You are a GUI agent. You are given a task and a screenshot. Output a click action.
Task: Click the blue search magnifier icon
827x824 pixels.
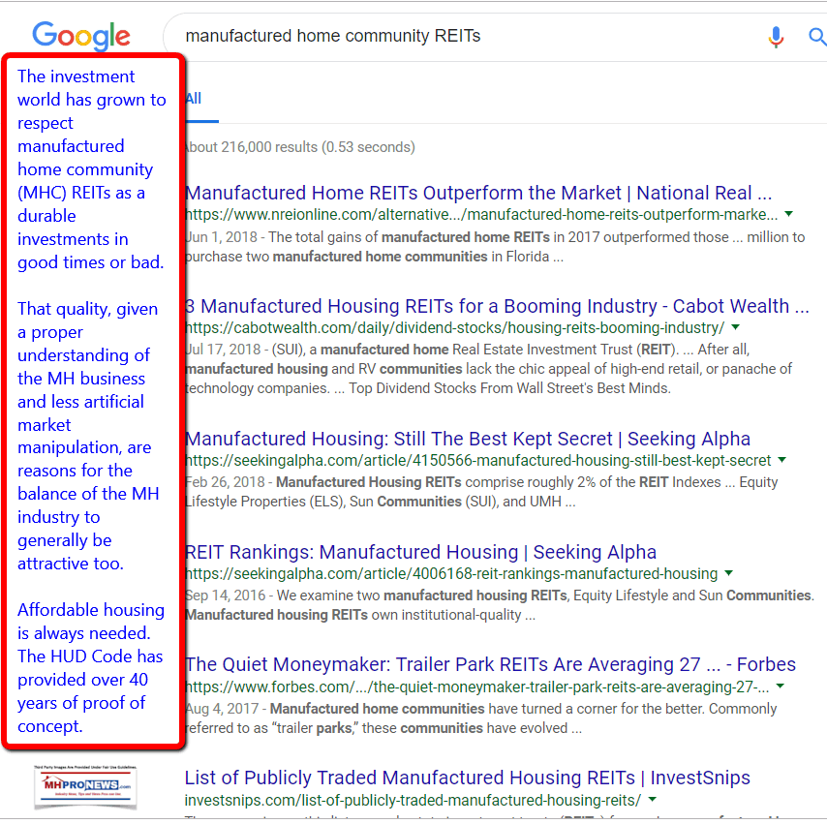816,37
